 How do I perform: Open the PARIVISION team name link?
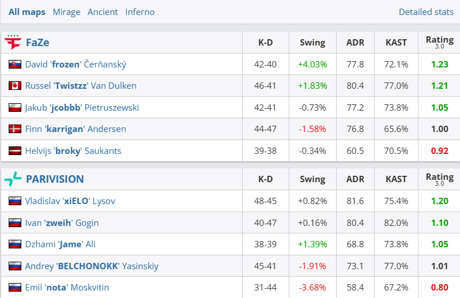(x=55, y=179)
